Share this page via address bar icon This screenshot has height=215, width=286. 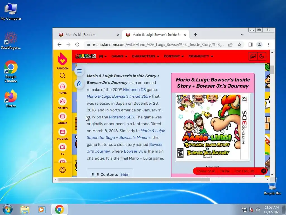(230, 45)
